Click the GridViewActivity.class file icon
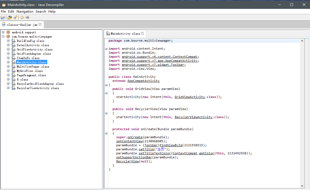Viewport: 310px width, 190px height. [x=13, y=49]
